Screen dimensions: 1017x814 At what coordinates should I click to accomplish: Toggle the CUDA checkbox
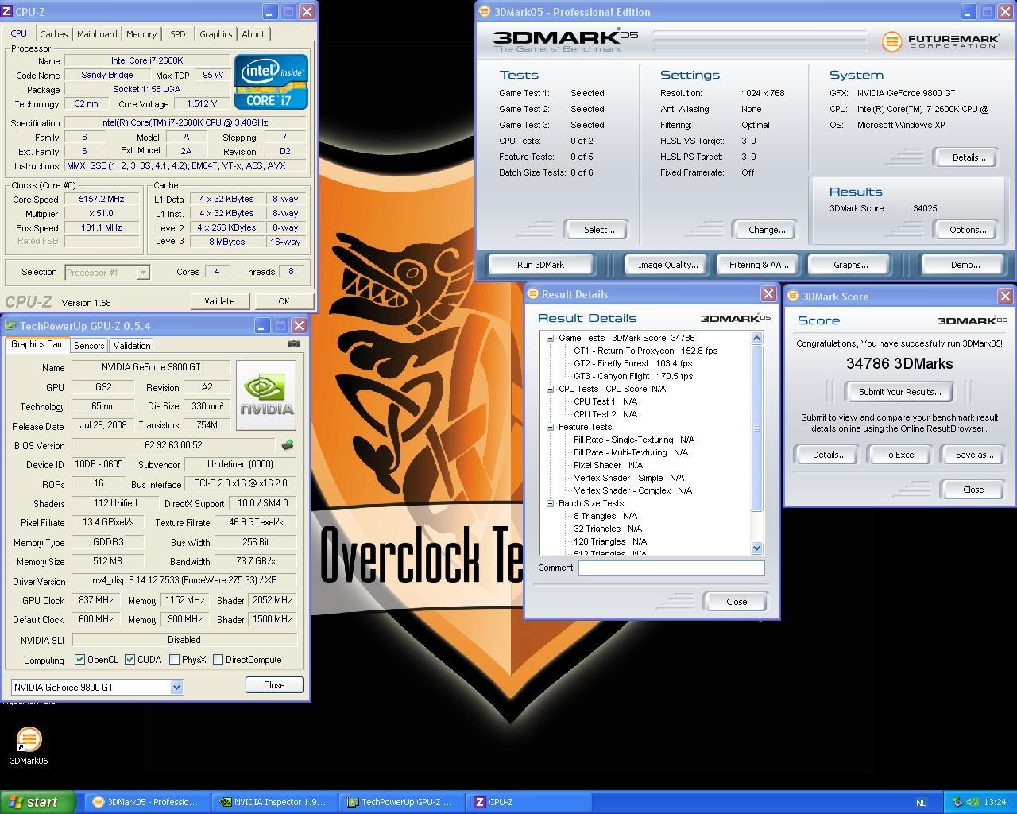(130, 660)
